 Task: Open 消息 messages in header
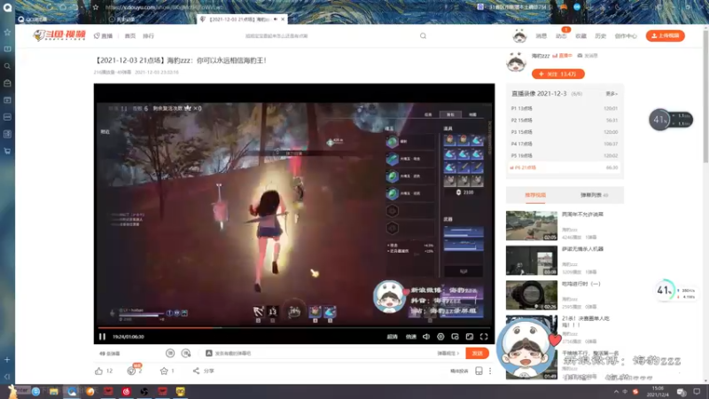pyautogui.click(x=541, y=36)
